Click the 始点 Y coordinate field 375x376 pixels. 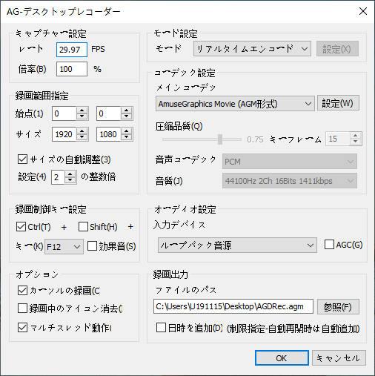(108, 113)
